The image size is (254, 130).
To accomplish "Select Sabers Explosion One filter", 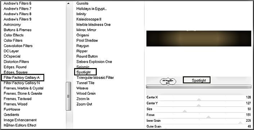I will [x=94, y=62].
